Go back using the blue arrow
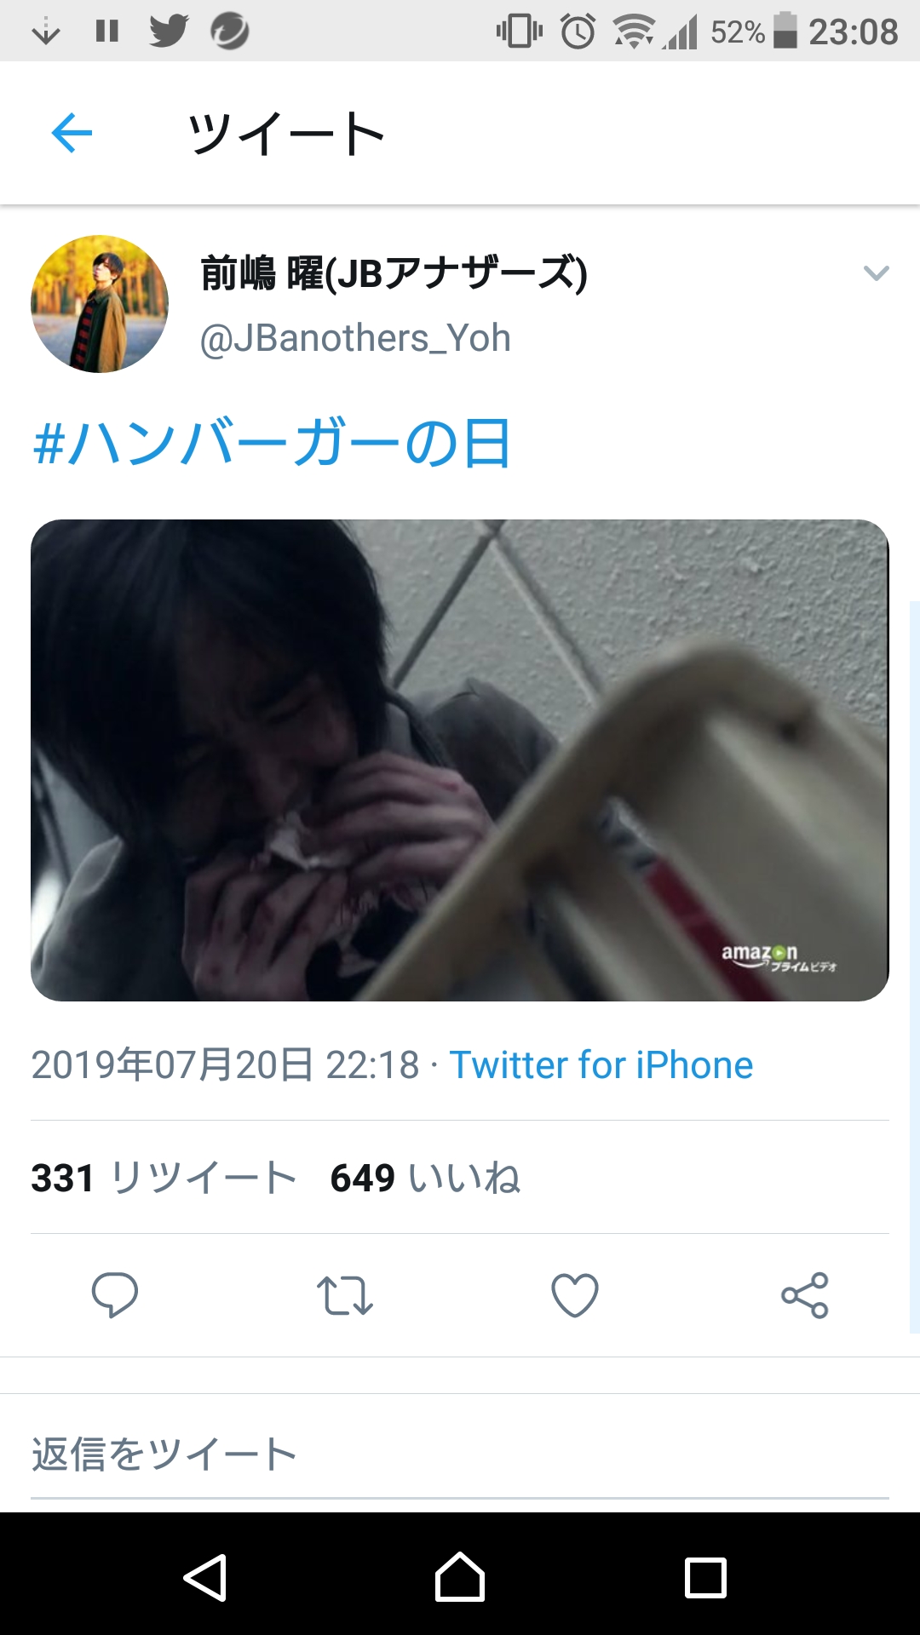The width and height of the screenshot is (920, 1635). (72, 133)
